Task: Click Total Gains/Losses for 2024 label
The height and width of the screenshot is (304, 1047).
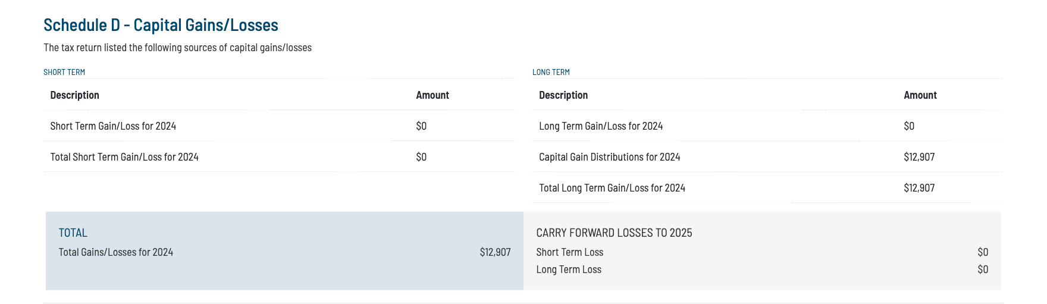Action: (x=116, y=252)
